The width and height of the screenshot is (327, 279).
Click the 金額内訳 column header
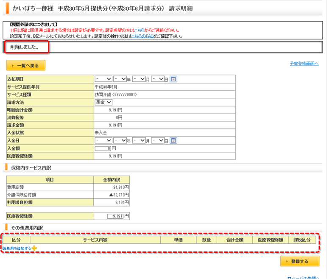(x=112, y=179)
